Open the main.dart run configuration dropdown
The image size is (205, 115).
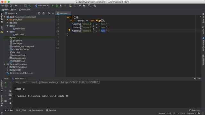(42, 6)
